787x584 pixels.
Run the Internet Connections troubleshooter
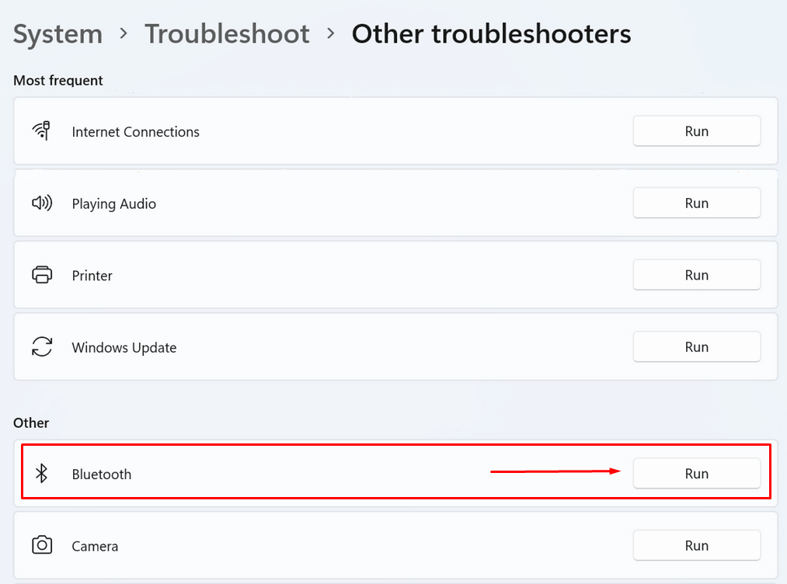point(696,131)
